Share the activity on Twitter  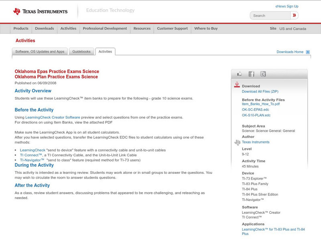coord(263,74)
